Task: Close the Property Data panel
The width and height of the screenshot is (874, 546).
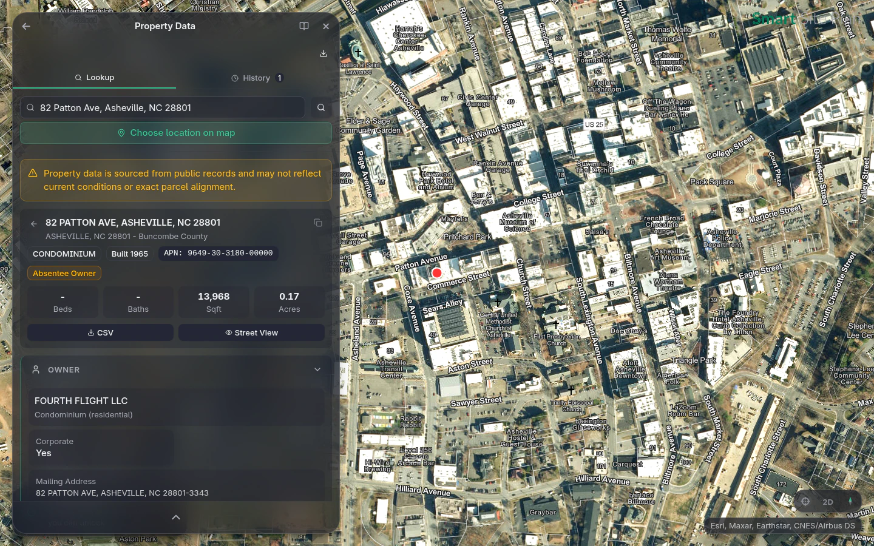Action: click(326, 26)
